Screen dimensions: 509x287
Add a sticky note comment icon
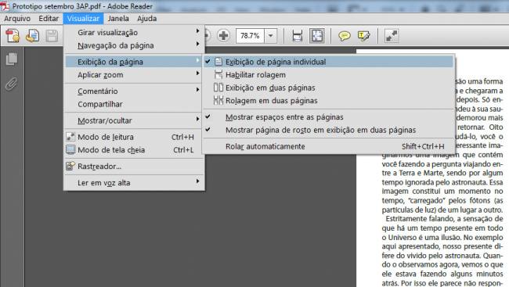coord(344,36)
